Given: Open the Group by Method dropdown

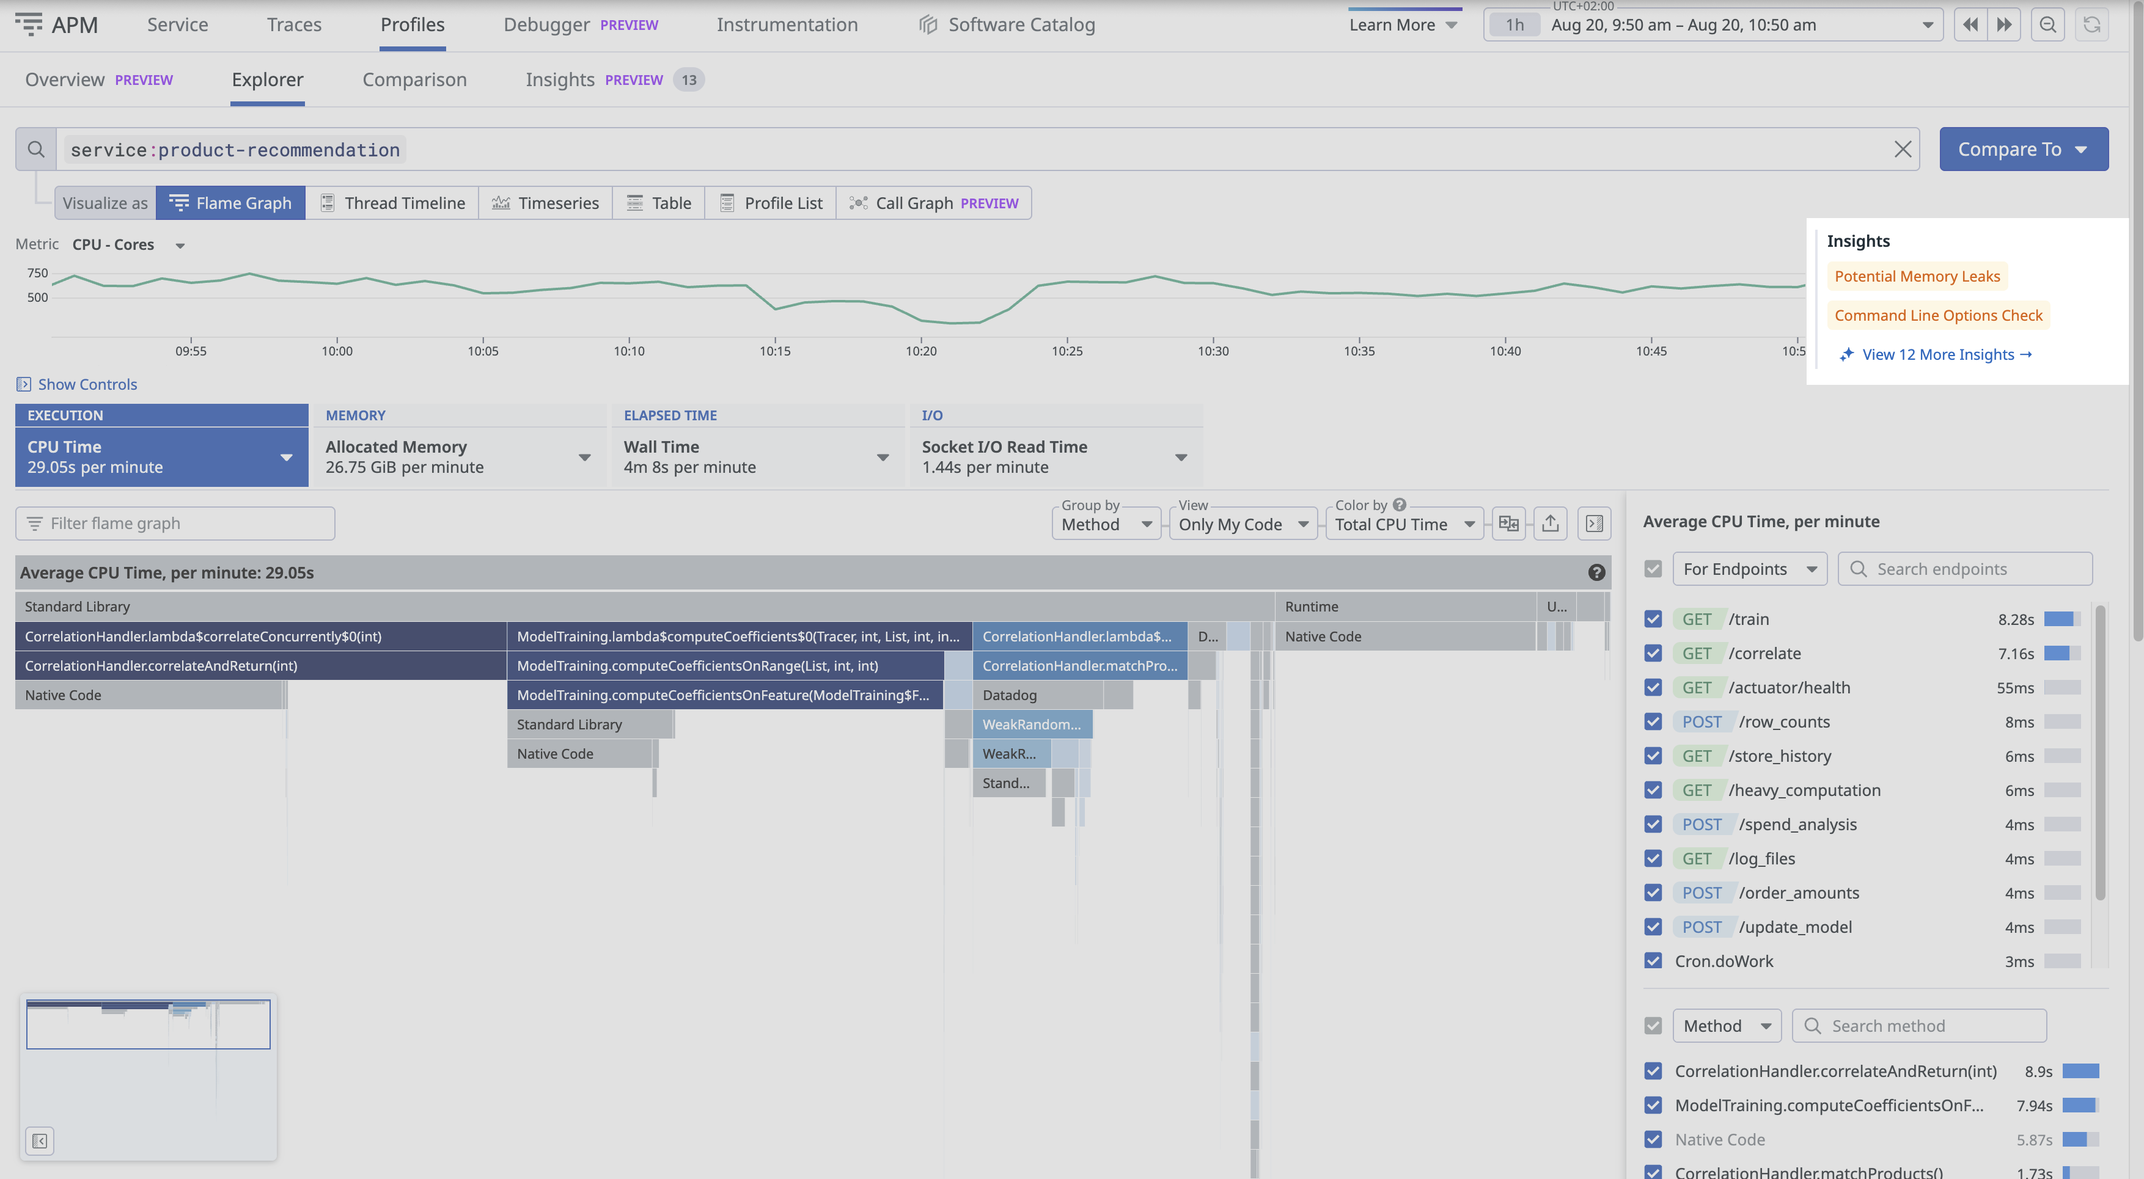Looking at the screenshot, I should [x=1106, y=524].
